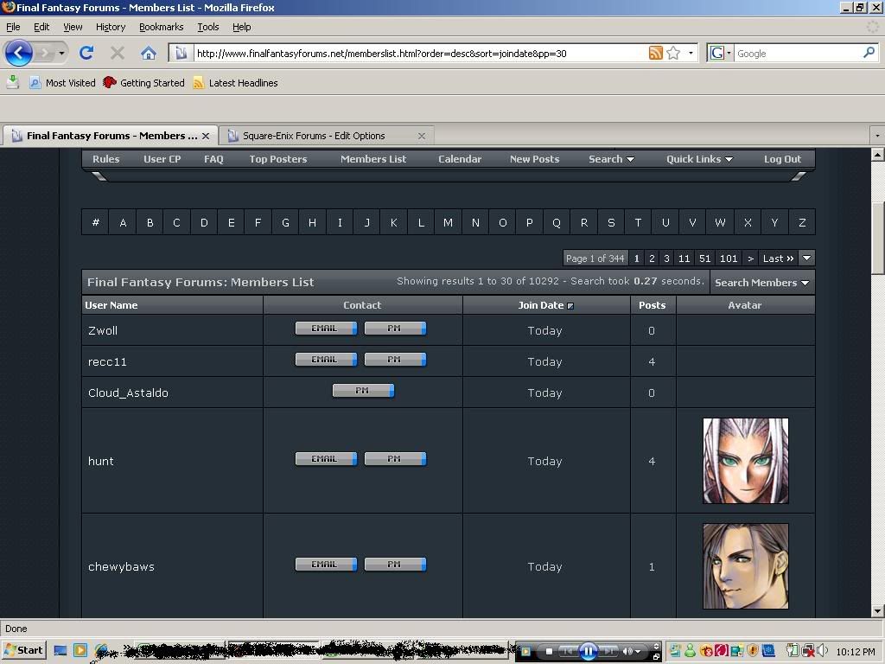Open the Bookmarks menu
This screenshot has height=664, width=885.
(x=162, y=27)
